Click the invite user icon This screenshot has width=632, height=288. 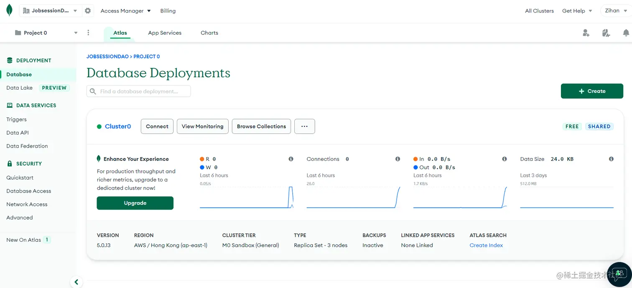click(586, 33)
